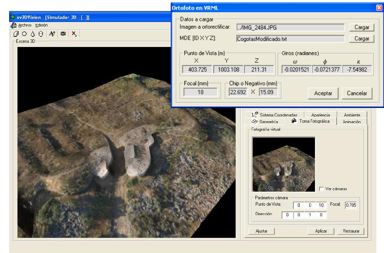Click the Restaurar button
This screenshot has width=384, height=253.
[351, 231]
